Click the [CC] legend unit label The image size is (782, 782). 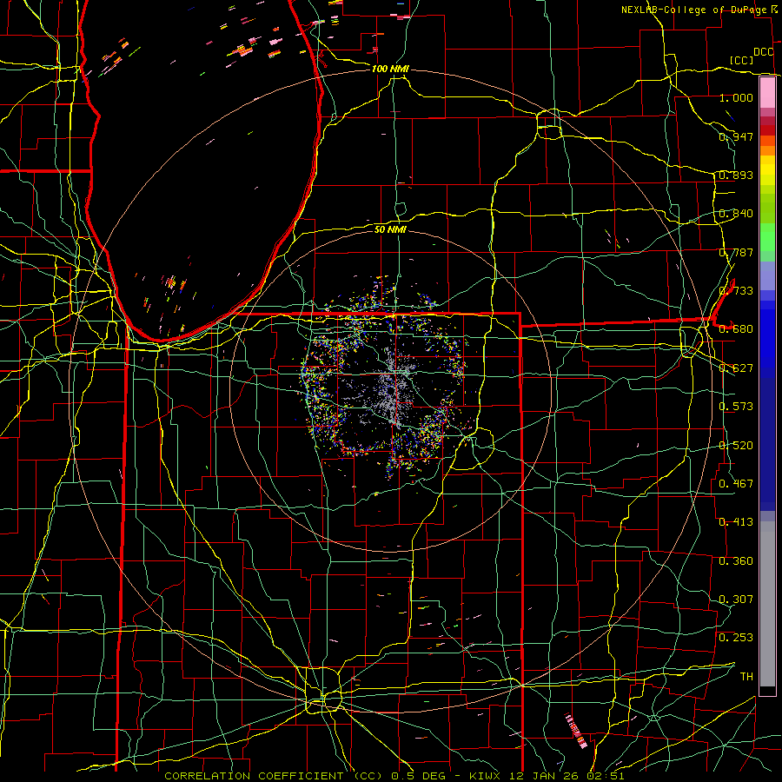[x=742, y=60]
